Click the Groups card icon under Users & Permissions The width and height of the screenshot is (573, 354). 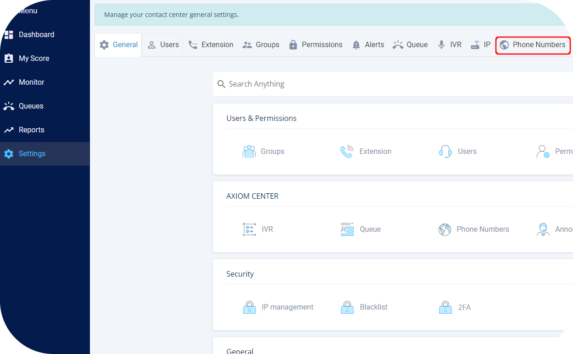[x=249, y=152]
